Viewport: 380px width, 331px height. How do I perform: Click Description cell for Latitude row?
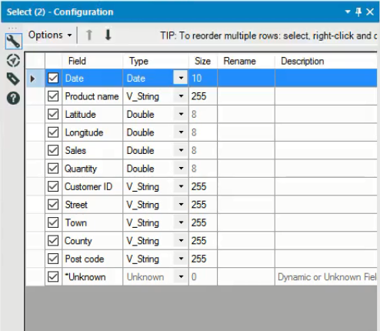[x=326, y=114]
